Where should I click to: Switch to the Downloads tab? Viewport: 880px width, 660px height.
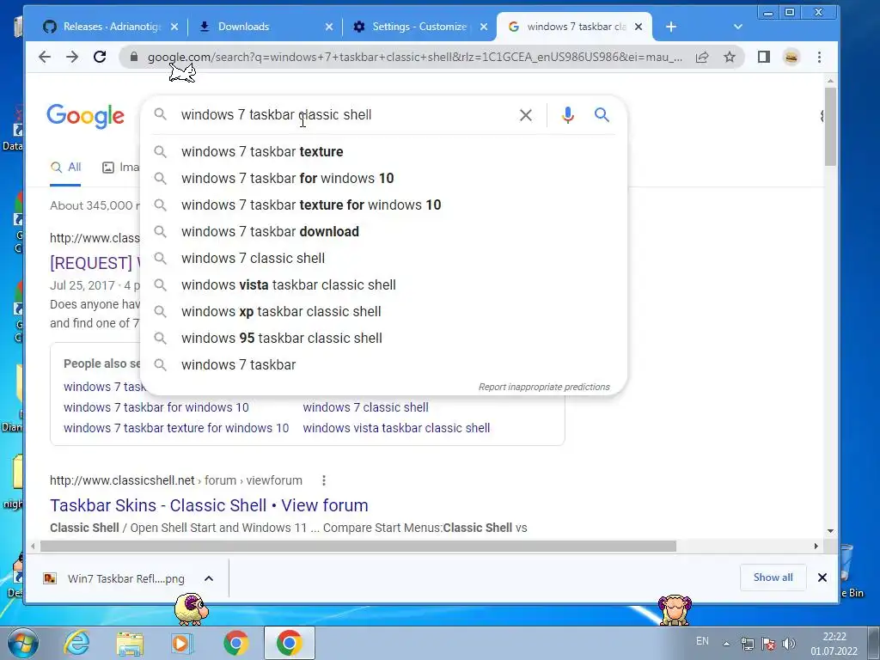tap(264, 27)
